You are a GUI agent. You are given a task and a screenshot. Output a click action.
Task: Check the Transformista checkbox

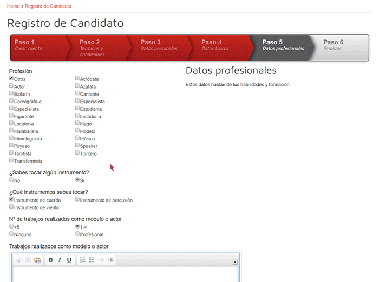pos(11,160)
